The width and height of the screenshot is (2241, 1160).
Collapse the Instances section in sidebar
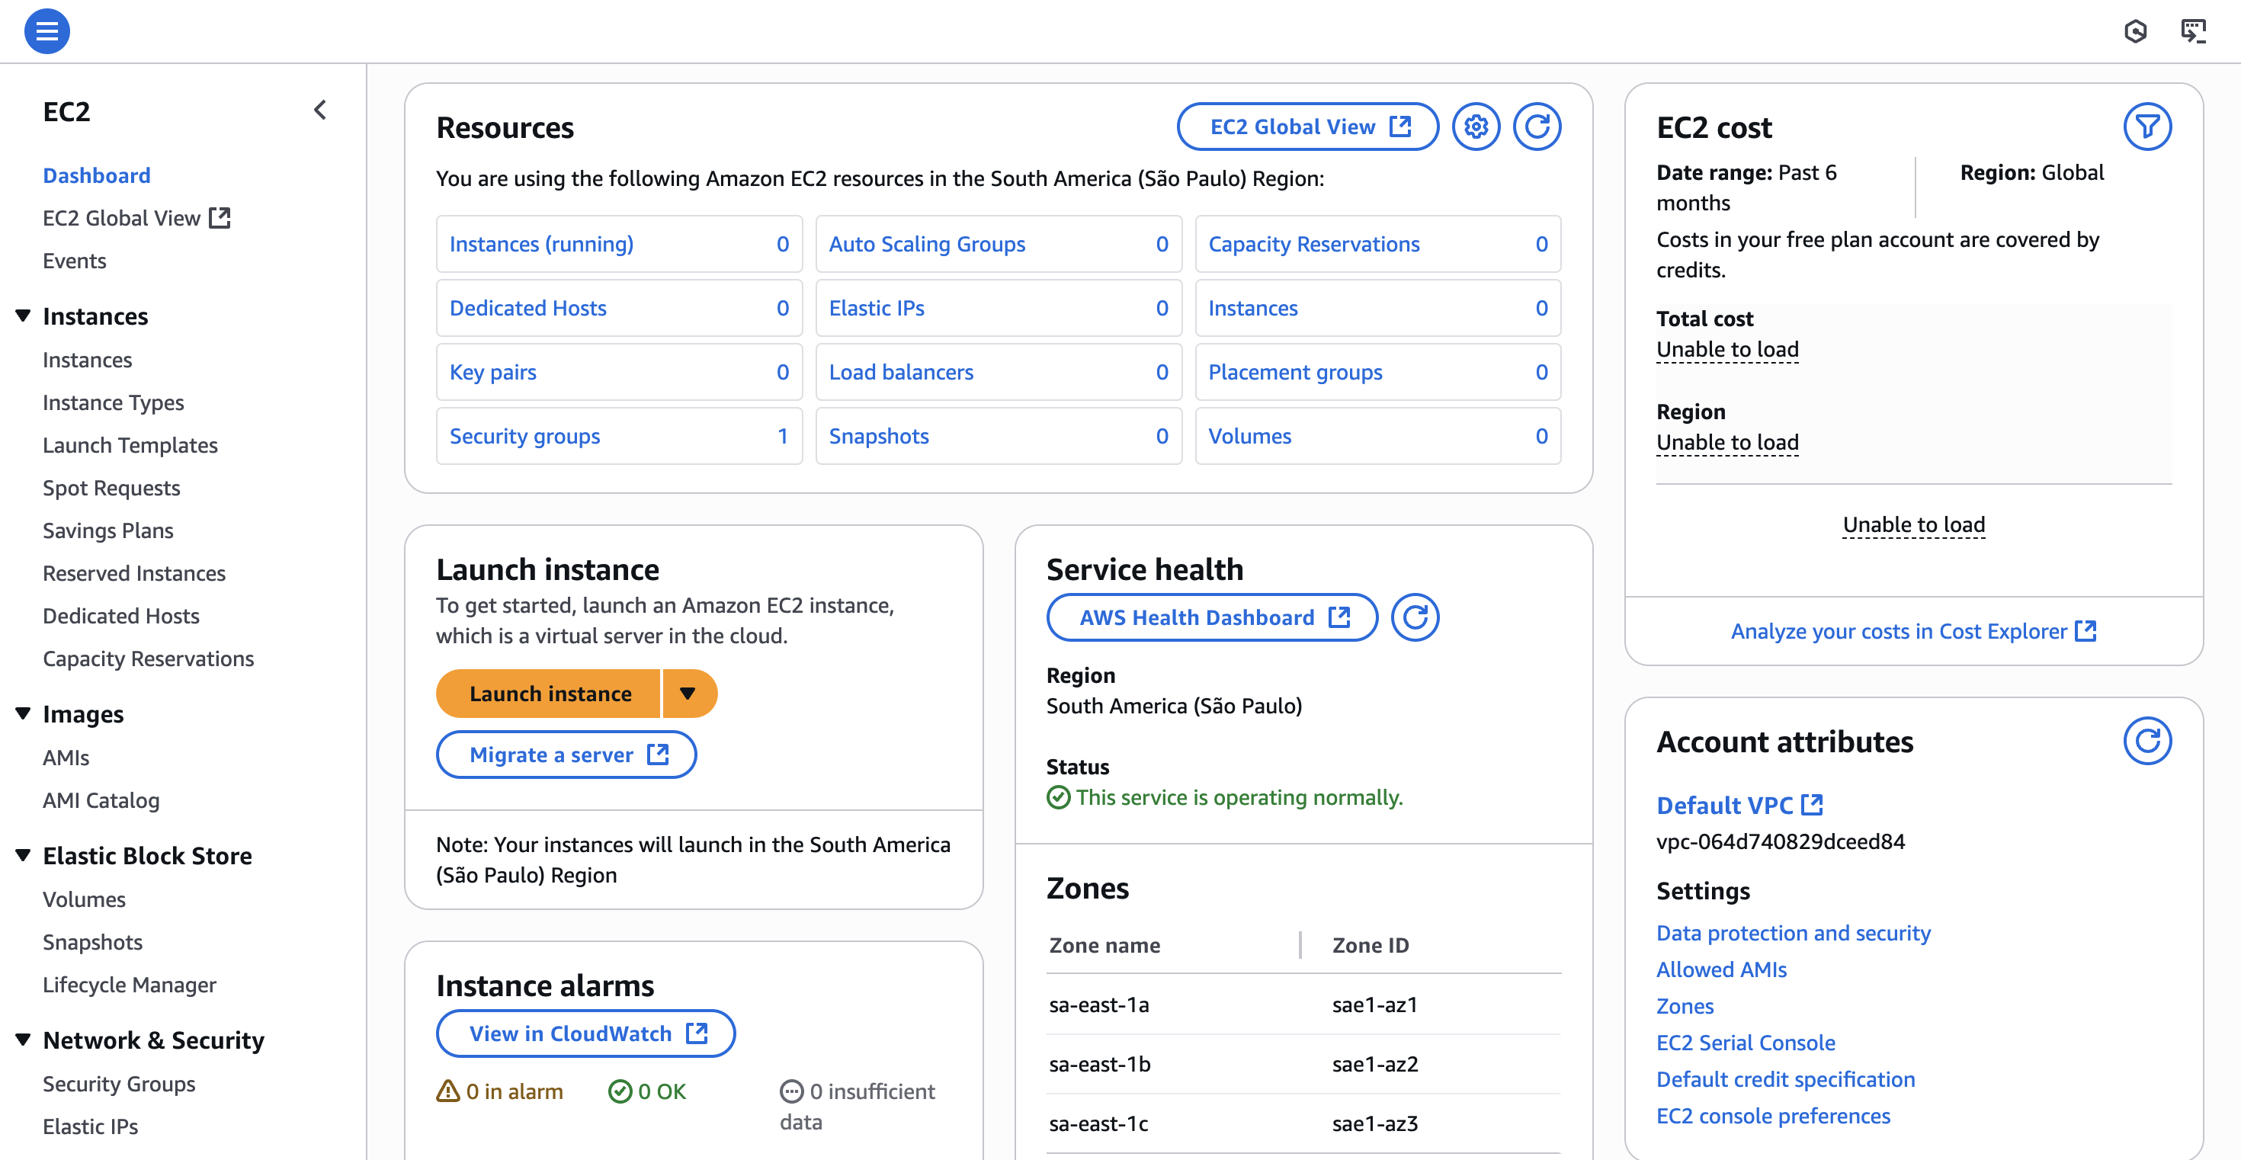[x=23, y=316]
